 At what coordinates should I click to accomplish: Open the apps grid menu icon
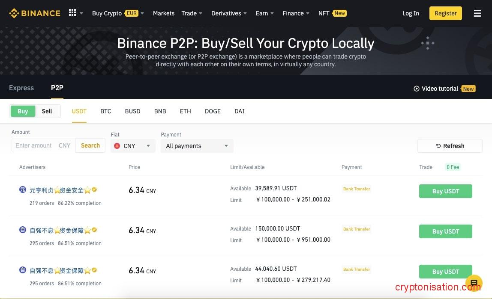[x=72, y=13]
